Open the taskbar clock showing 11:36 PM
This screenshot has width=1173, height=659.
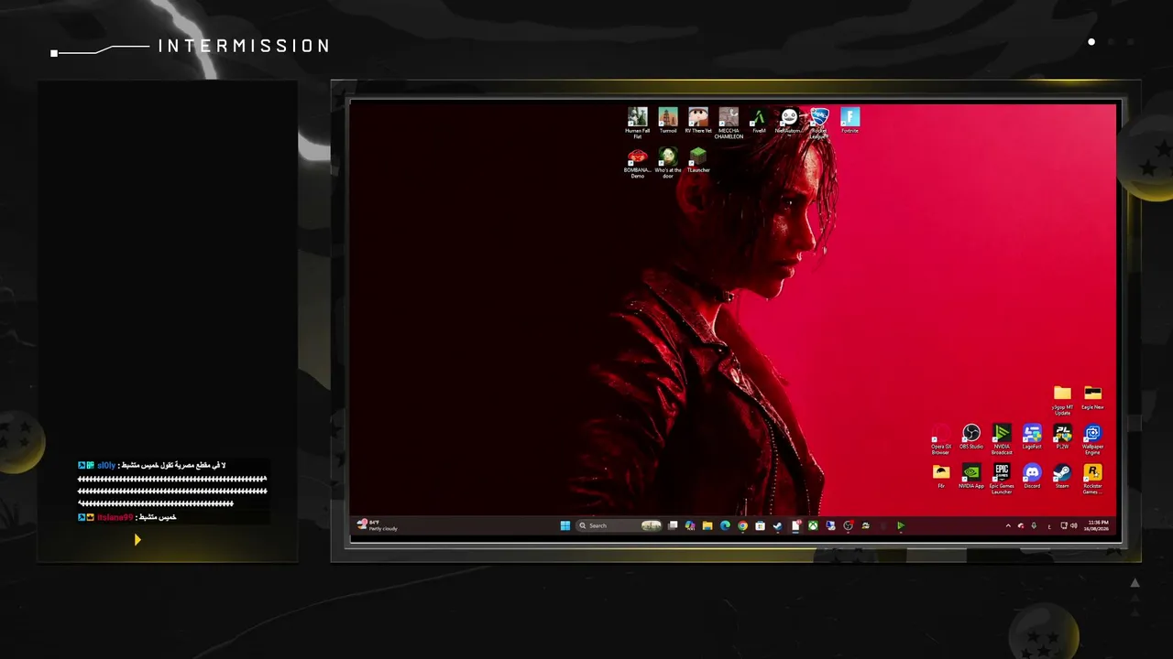click(1097, 525)
